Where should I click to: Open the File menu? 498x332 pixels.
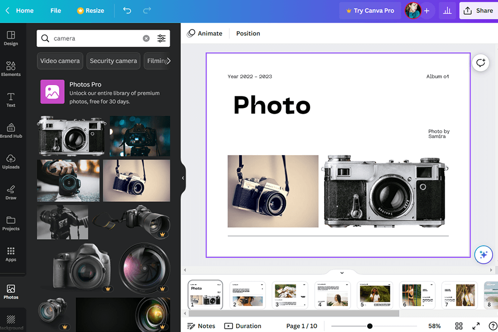click(x=56, y=10)
